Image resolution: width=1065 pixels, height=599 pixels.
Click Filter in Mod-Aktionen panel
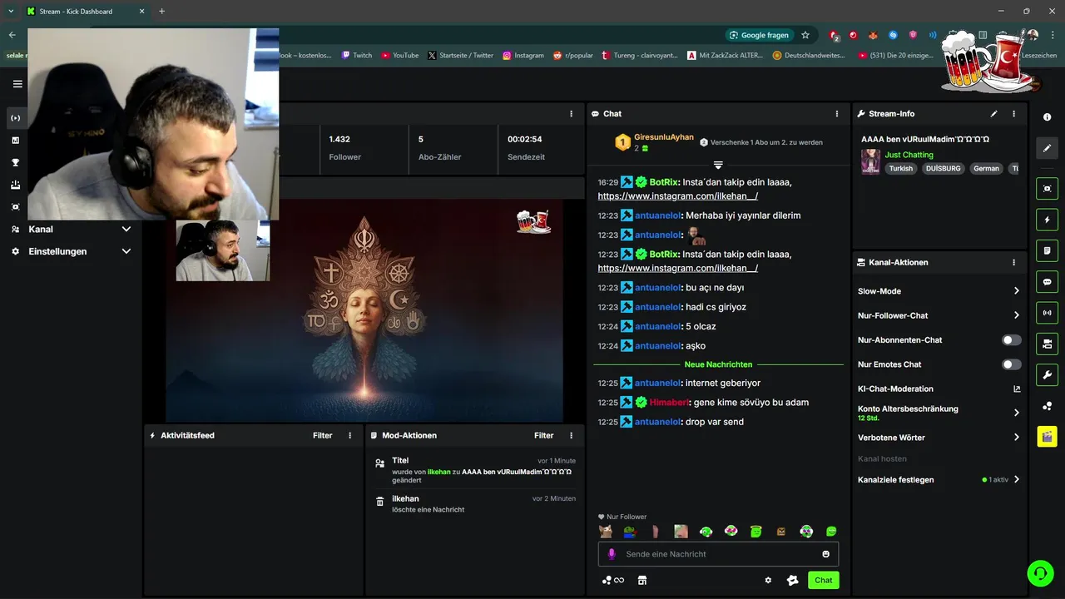click(543, 435)
